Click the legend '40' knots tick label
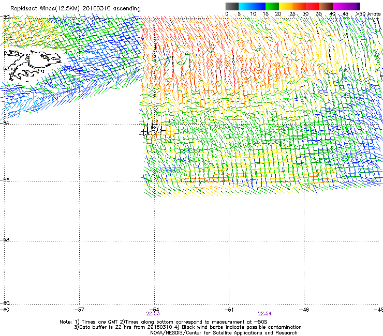Viewport: 383px width, 336px height. 332,14
